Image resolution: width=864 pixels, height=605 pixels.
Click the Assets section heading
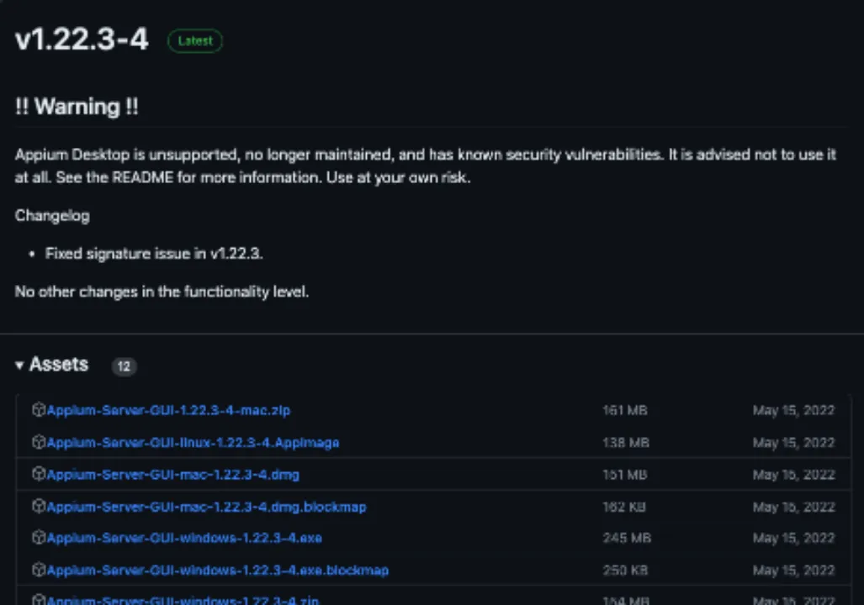[59, 365]
